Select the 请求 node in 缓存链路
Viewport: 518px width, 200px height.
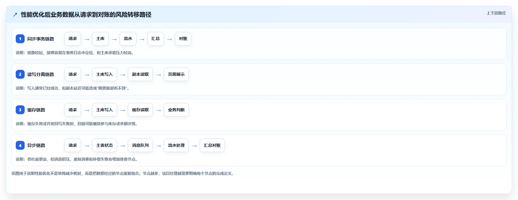(73, 110)
